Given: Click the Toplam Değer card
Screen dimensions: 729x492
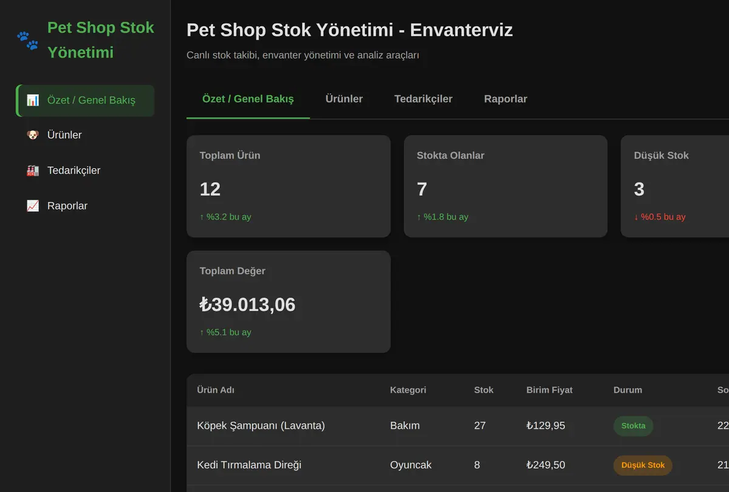Looking at the screenshot, I should tap(289, 302).
